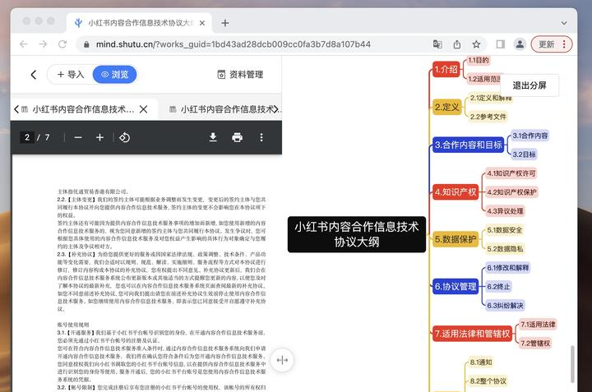Click the 更新 update button
592x392 pixels.
(x=547, y=44)
